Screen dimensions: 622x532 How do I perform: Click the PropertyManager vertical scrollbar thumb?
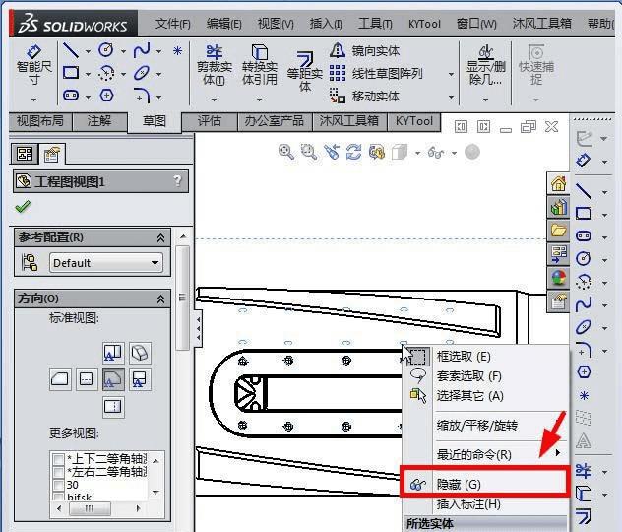[x=182, y=298]
